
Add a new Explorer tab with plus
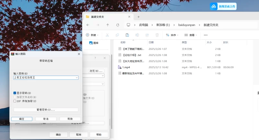[138, 17]
